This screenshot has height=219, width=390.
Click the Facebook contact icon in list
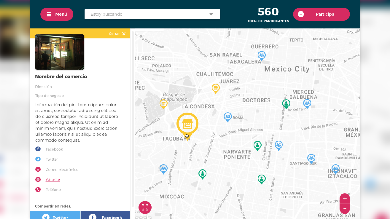(x=38, y=149)
